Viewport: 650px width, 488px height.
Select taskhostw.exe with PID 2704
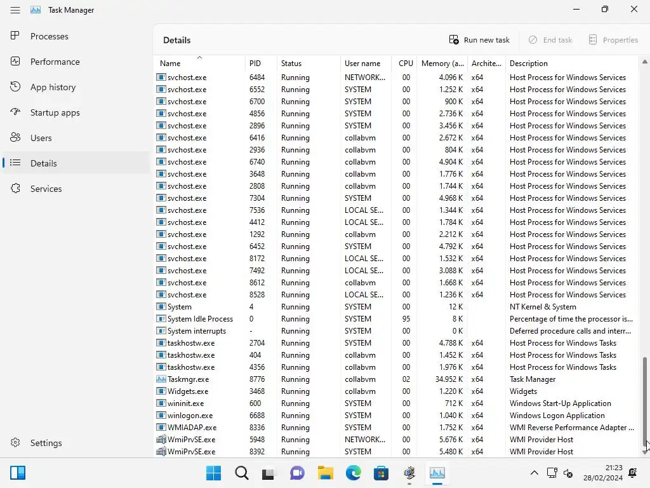(x=396, y=342)
